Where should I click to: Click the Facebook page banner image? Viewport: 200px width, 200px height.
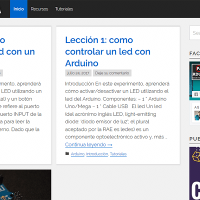pos(194,81)
